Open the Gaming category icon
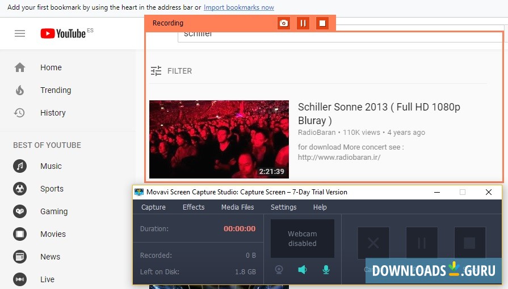Image resolution: width=508 pixels, height=289 pixels. 20,211
